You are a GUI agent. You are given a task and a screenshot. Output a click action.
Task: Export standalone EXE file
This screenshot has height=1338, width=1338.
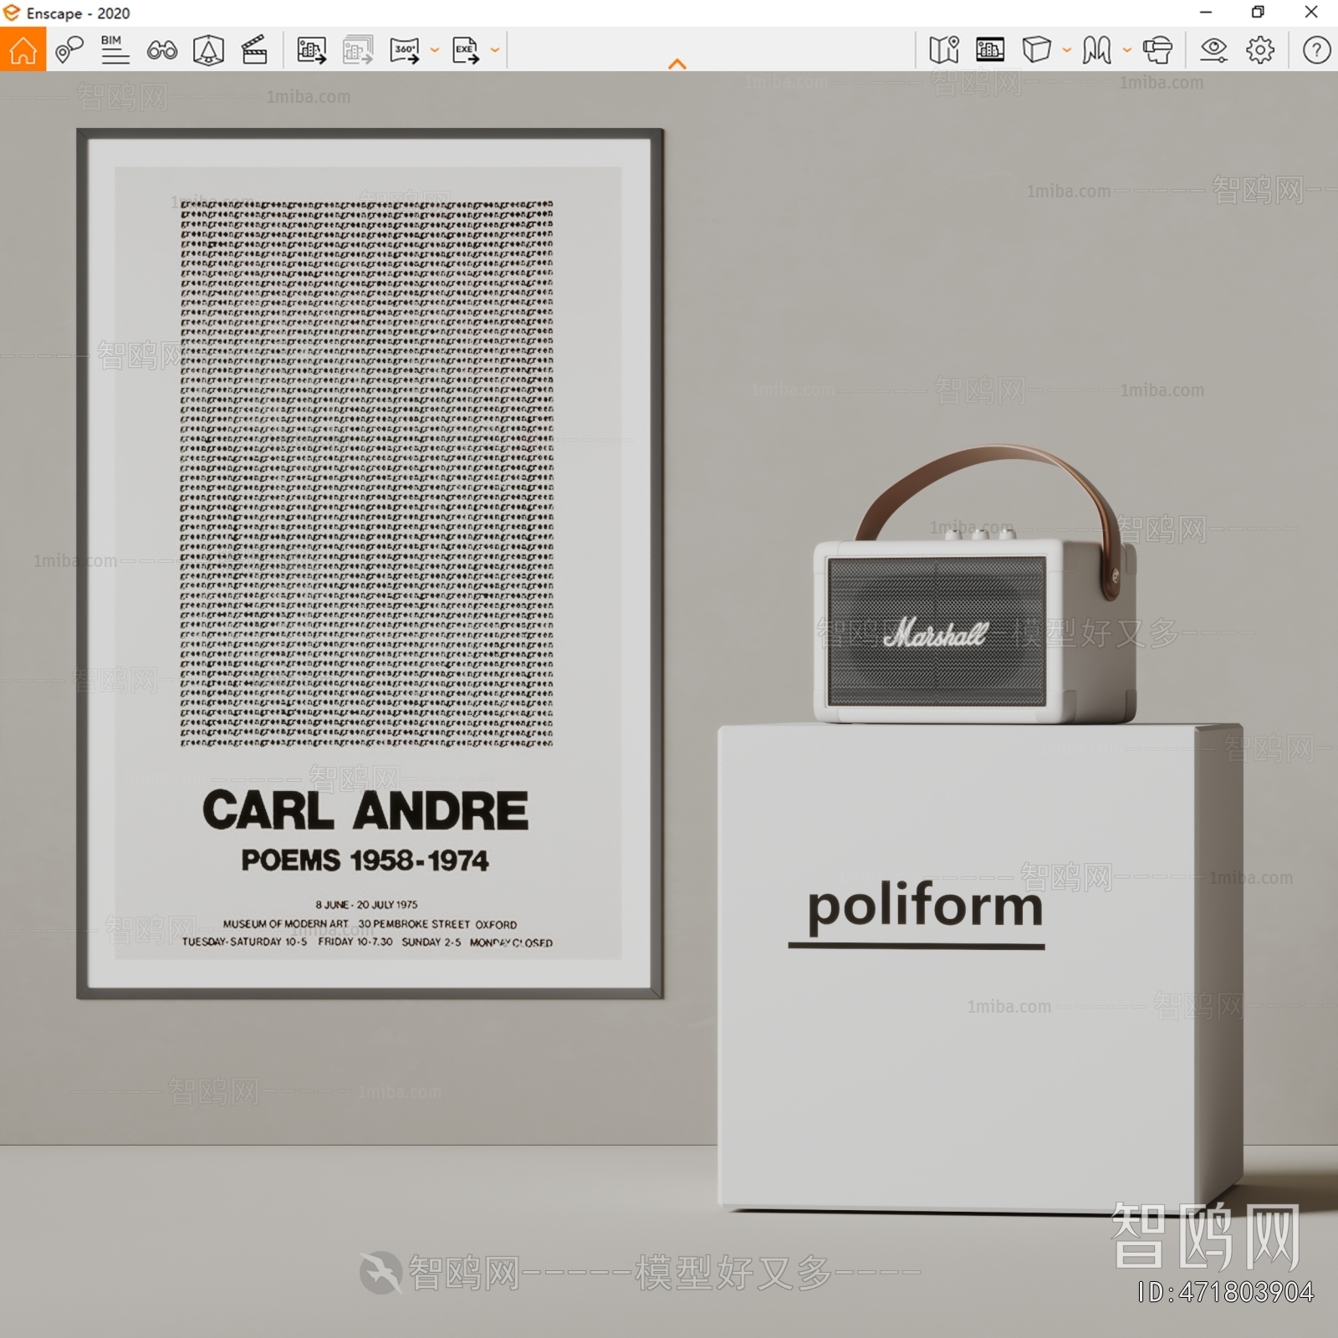tap(466, 50)
